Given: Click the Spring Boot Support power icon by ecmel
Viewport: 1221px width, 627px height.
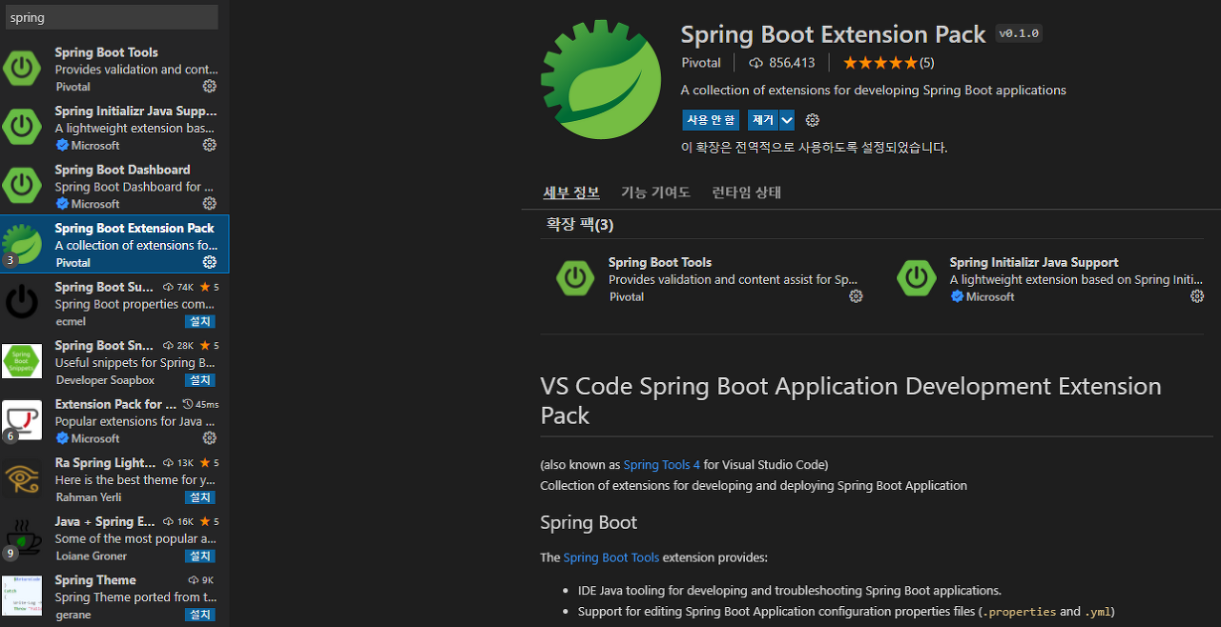Looking at the screenshot, I should click(x=22, y=302).
